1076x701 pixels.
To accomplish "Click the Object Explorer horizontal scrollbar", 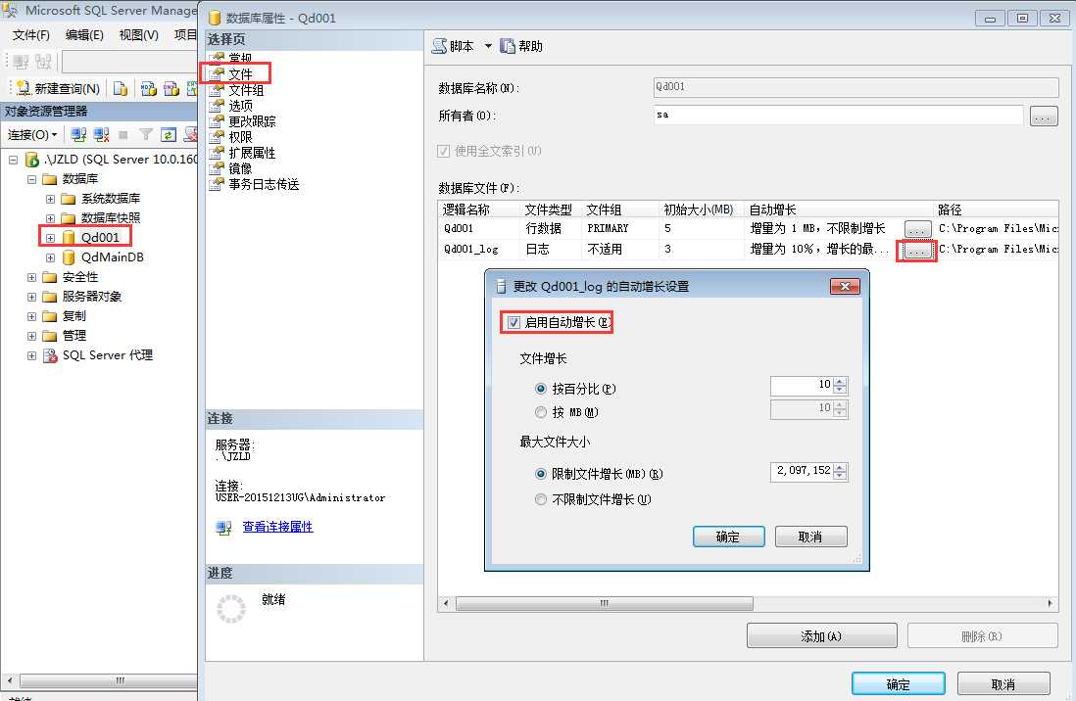I will point(109,681).
